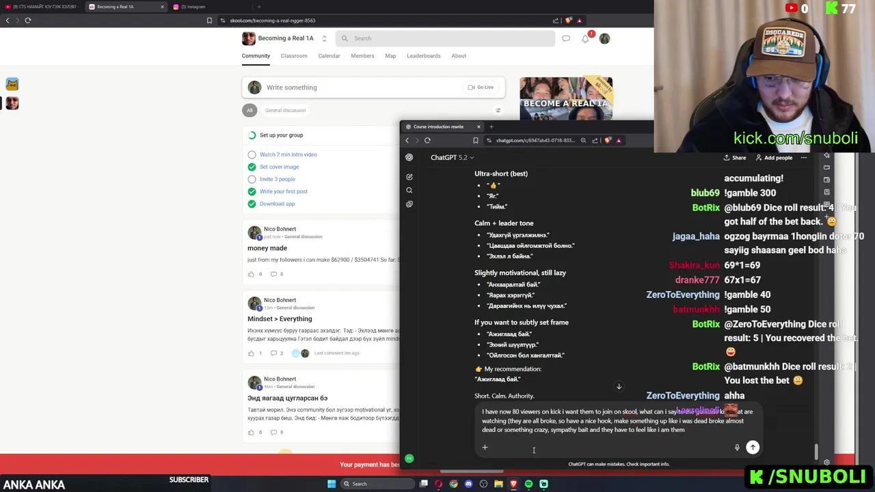
Task: Go back in ChatGPT browser window
Action: (x=407, y=140)
